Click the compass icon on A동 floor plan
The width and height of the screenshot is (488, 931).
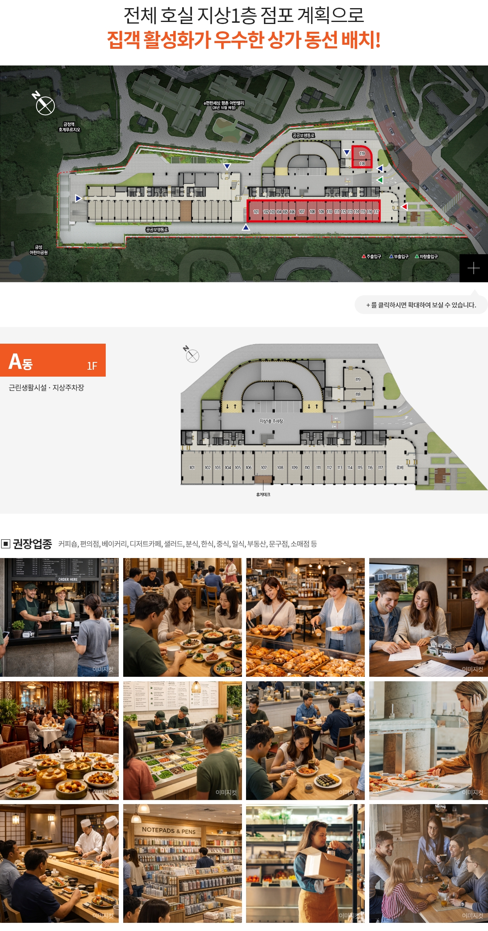[x=192, y=355]
